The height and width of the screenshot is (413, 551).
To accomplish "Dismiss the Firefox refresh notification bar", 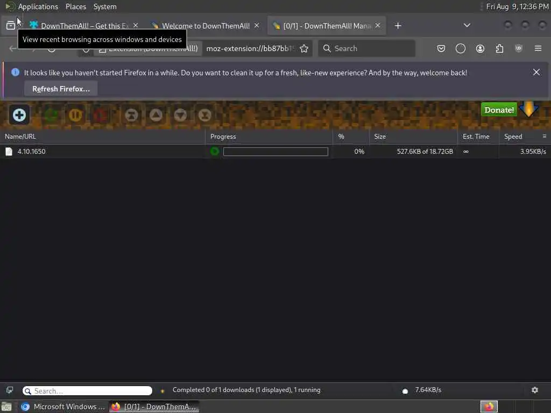I will pos(536,73).
